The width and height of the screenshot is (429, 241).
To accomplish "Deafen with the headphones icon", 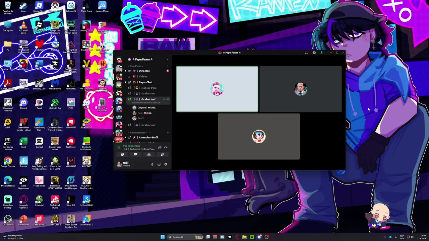I will tap(159, 164).
